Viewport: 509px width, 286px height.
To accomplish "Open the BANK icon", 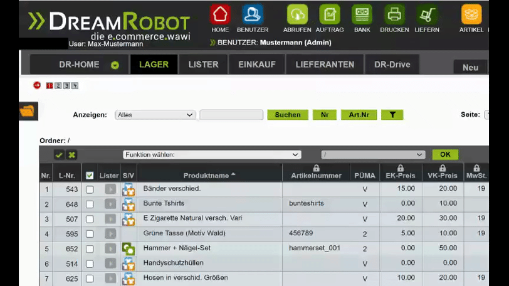I will 362,14.
